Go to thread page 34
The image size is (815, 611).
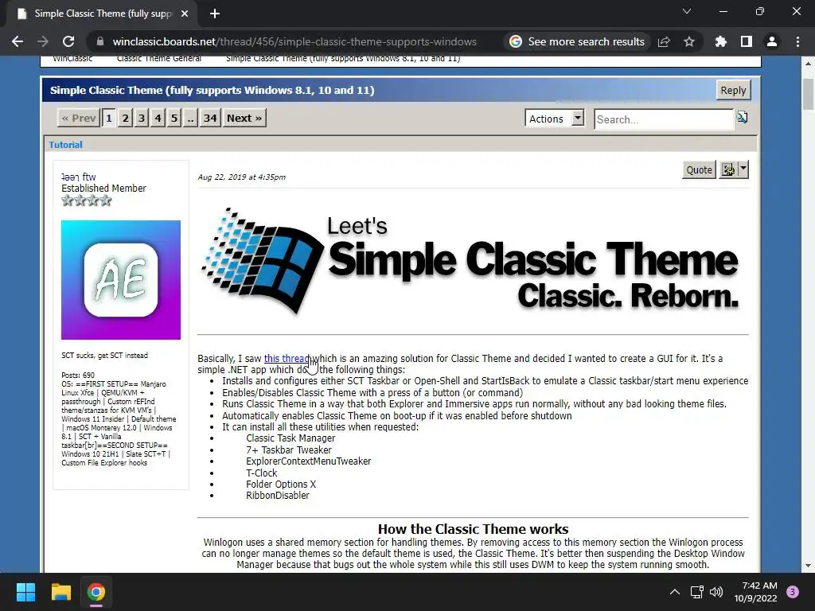tap(210, 118)
